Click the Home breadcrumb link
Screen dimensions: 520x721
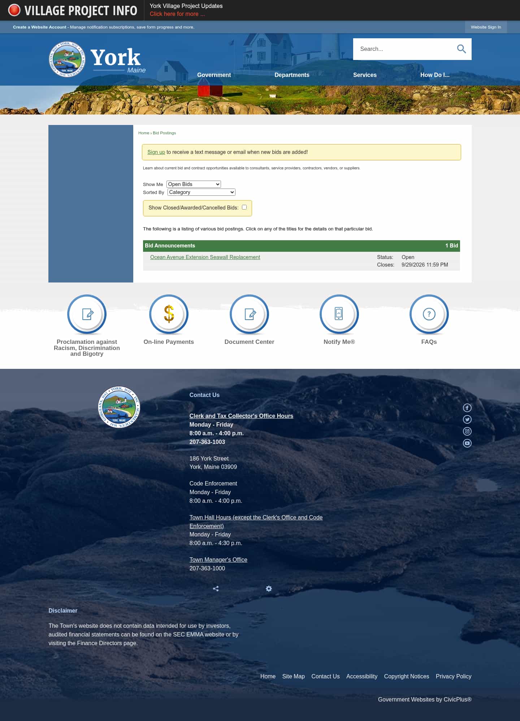click(144, 133)
